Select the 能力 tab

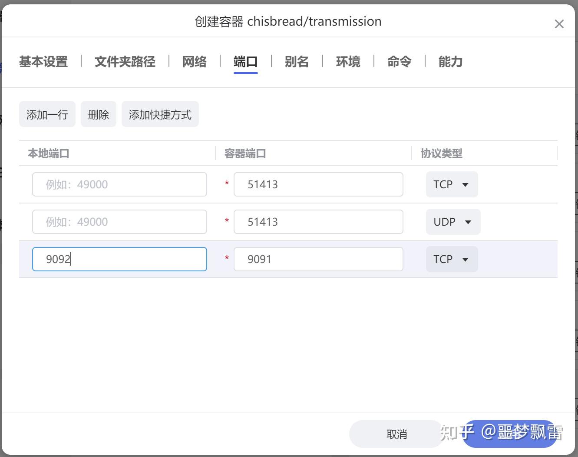coord(450,62)
